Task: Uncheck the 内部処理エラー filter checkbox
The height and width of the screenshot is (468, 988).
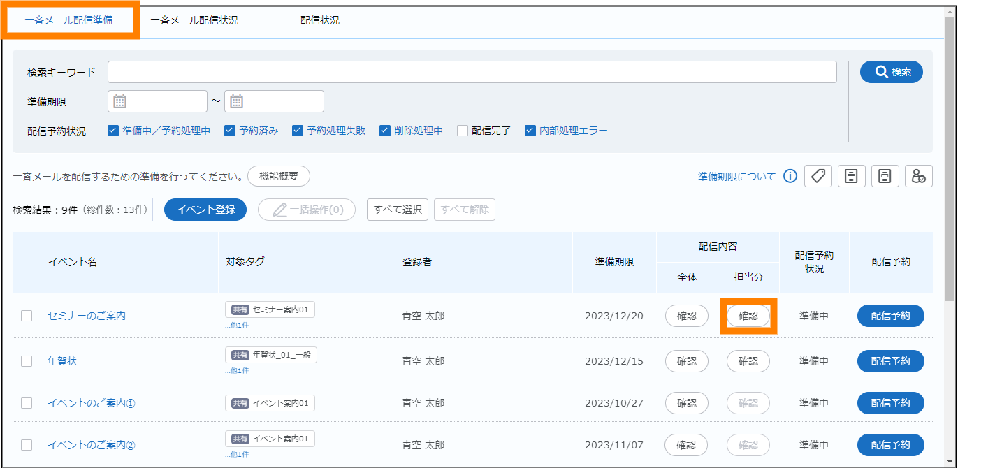Action: pos(530,131)
